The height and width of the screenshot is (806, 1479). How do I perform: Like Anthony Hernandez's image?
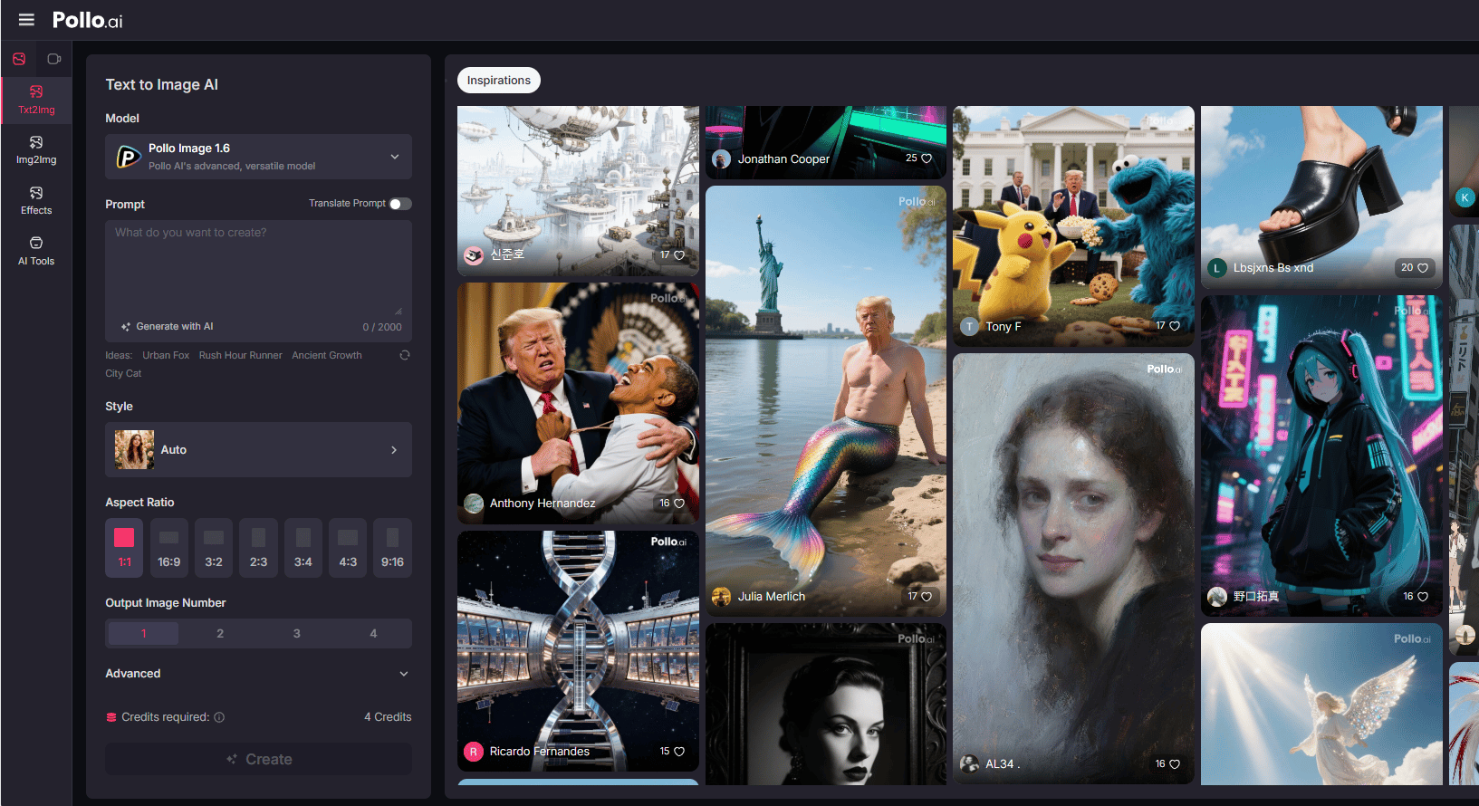coord(679,504)
